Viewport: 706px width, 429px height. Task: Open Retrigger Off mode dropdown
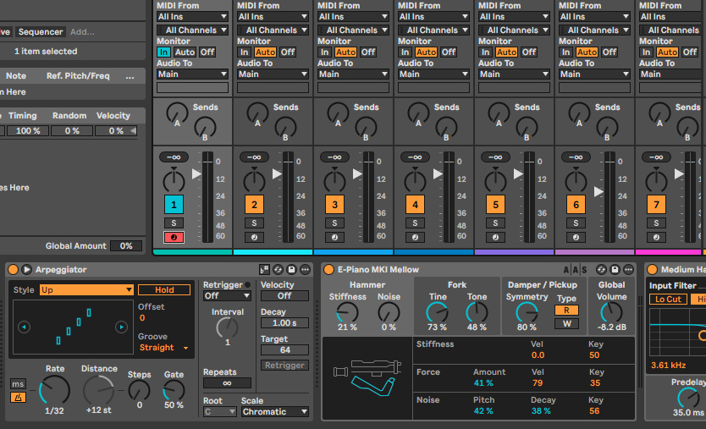227,296
